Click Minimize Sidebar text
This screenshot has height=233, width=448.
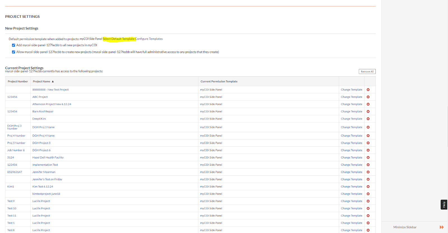(405, 227)
